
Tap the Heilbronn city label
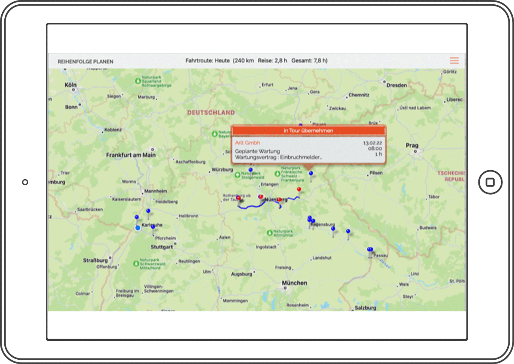point(189,216)
